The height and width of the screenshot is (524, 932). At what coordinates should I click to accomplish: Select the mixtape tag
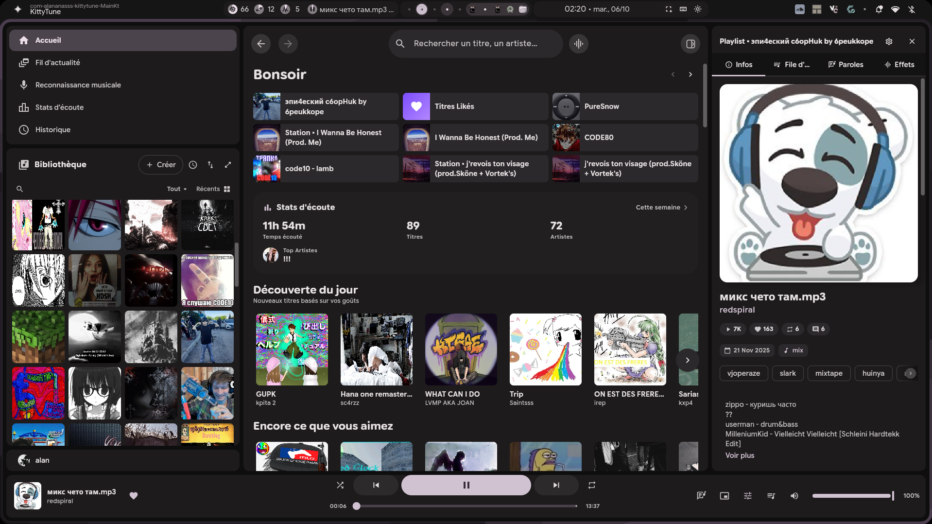point(829,373)
